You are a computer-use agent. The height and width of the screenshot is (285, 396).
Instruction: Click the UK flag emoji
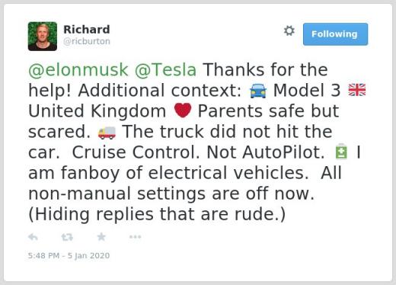(x=357, y=90)
